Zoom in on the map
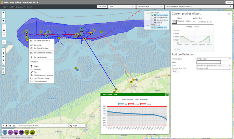This screenshot has height=139, width=234. [x=3, y=12]
